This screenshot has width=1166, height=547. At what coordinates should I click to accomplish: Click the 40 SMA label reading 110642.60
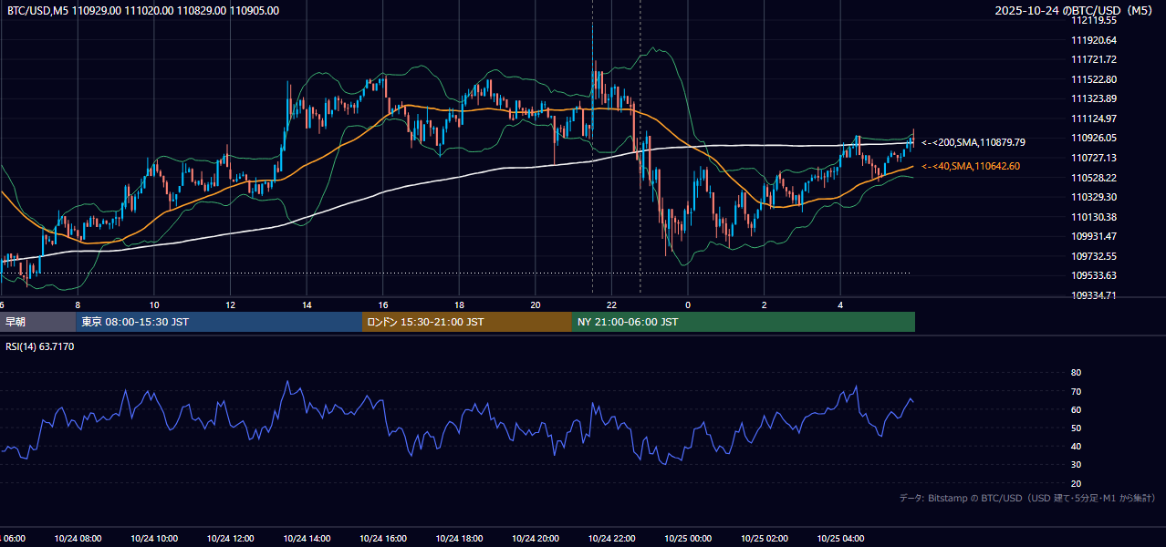[971, 166]
